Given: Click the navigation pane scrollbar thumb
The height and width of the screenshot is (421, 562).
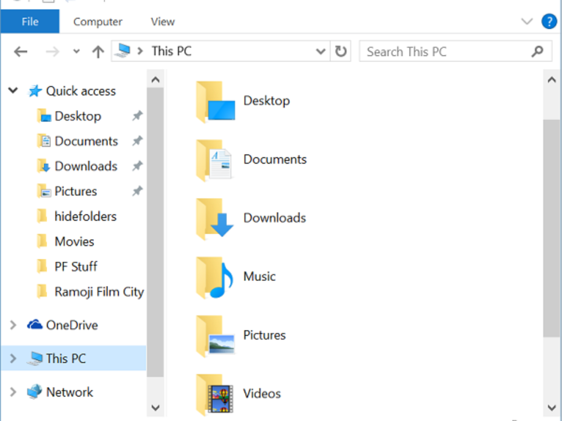Looking at the screenshot, I should pyautogui.click(x=155, y=232).
